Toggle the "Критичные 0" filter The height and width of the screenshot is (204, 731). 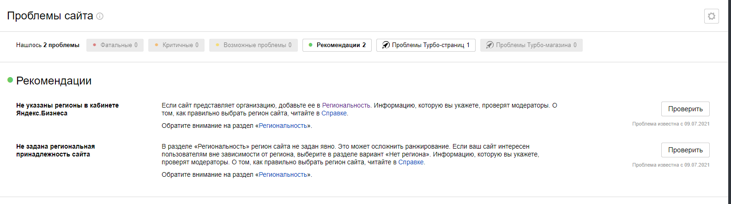[176, 45]
